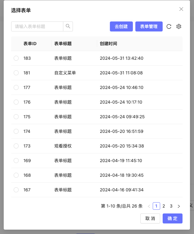Image resolution: width=194 pixels, height=234 pixels.
Task: Focus the 请输入表单标题 search field
Action: 37,26
